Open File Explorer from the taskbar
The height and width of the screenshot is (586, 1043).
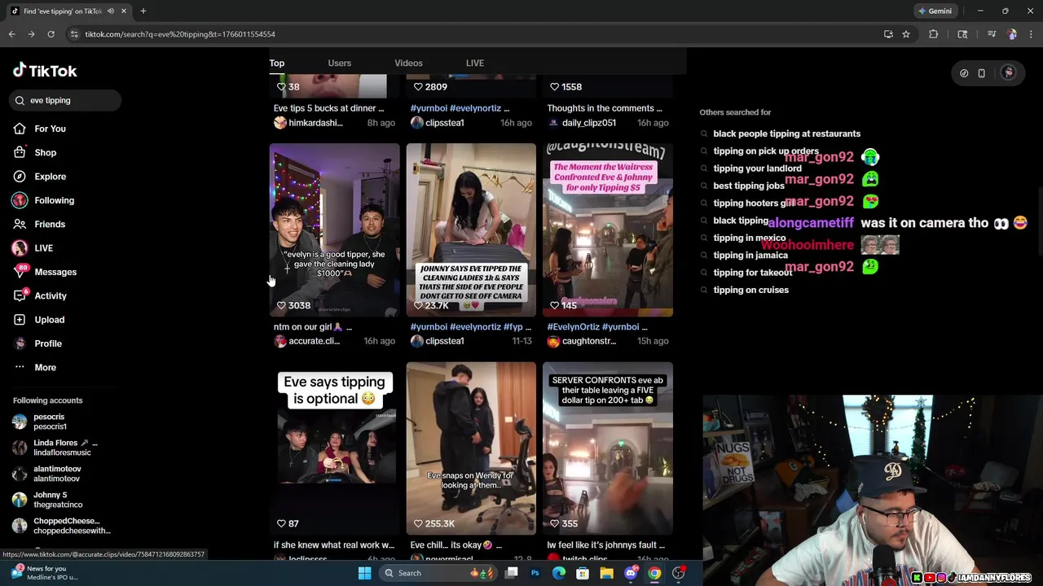606,573
